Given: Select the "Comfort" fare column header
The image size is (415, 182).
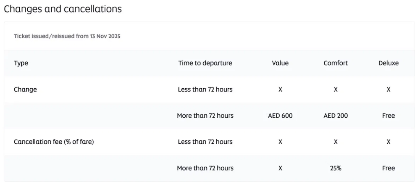Looking at the screenshot, I should [x=336, y=63].
